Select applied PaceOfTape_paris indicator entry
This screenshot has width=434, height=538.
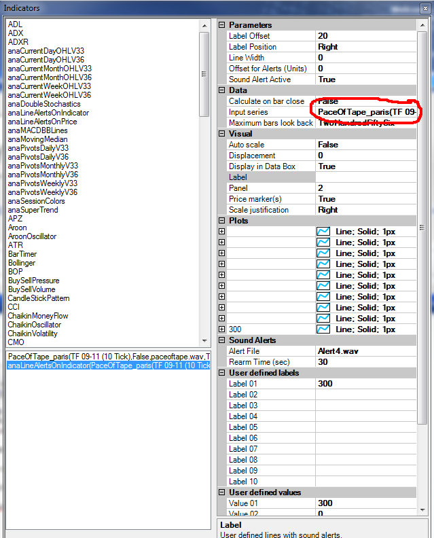pyautogui.click(x=109, y=357)
